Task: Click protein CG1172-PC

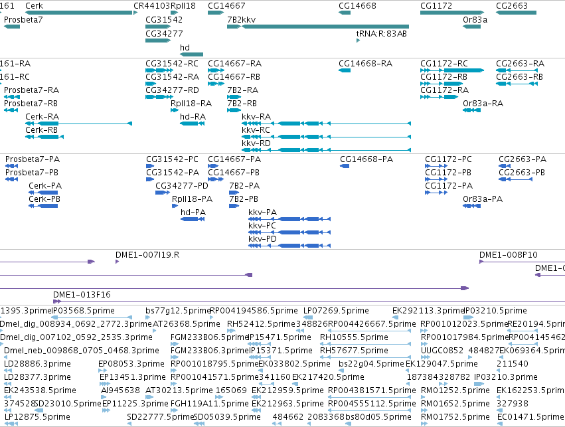Action: [436, 166]
